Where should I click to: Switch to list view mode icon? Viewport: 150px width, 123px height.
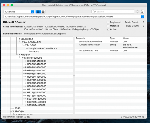tap(38, 12)
